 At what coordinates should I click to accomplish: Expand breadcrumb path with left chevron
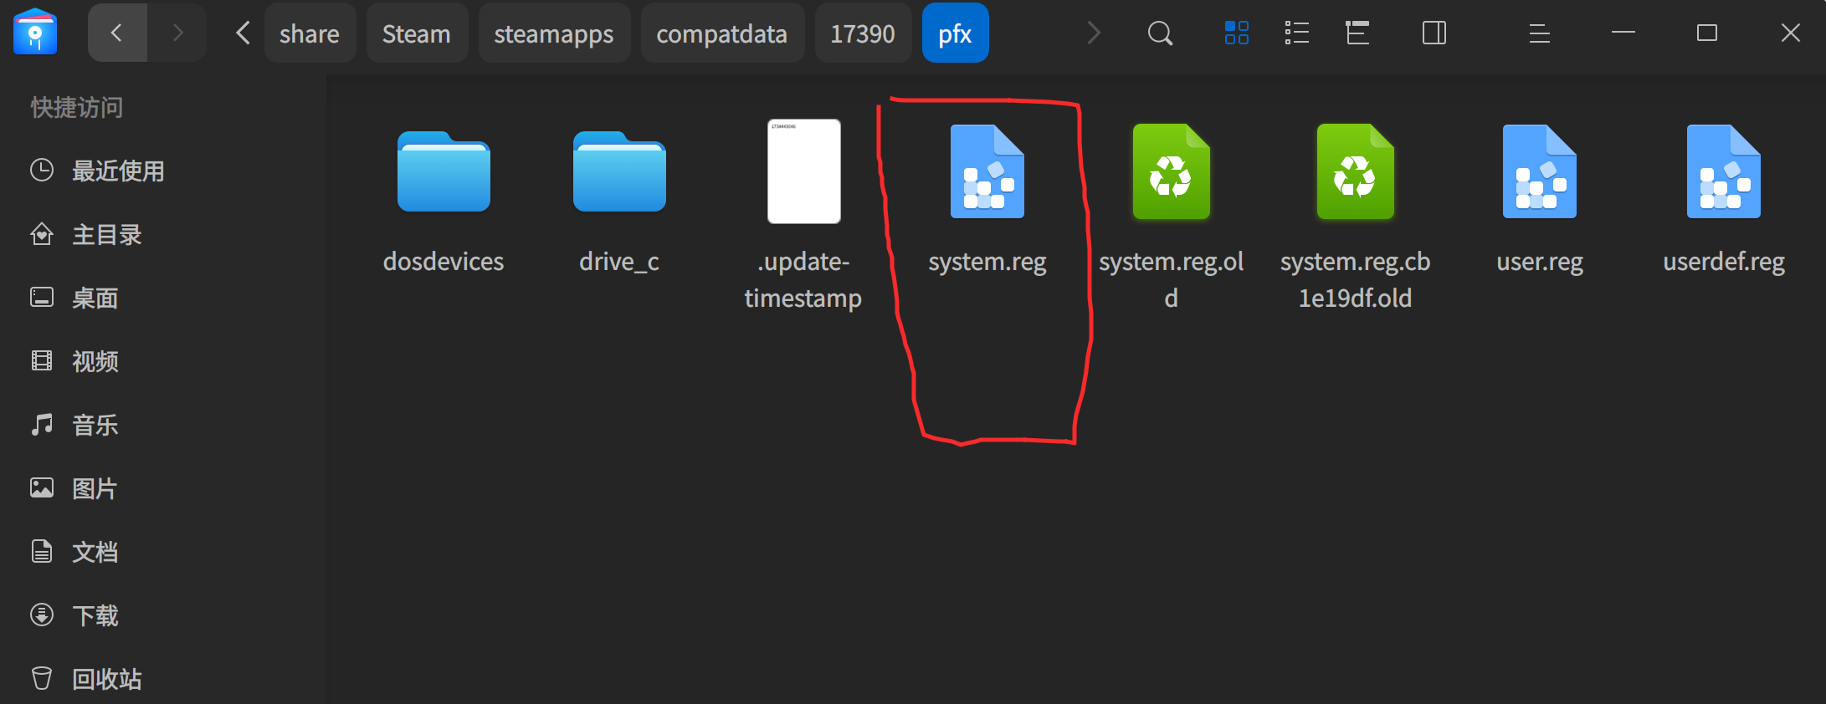coord(244,33)
